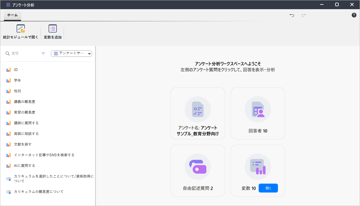This screenshot has height=206, width=360.
Task: Open the AIに質問する question item
Action: pyautogui.click(x=25, y=166)
